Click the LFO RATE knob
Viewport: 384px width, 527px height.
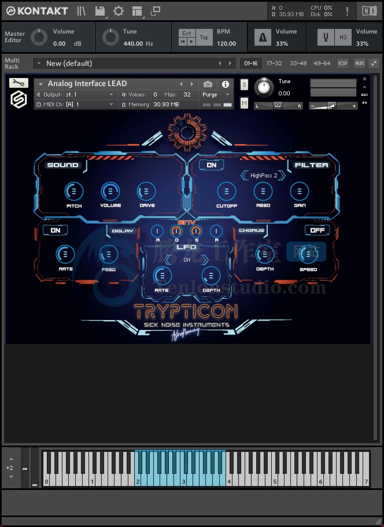point(162,276)
